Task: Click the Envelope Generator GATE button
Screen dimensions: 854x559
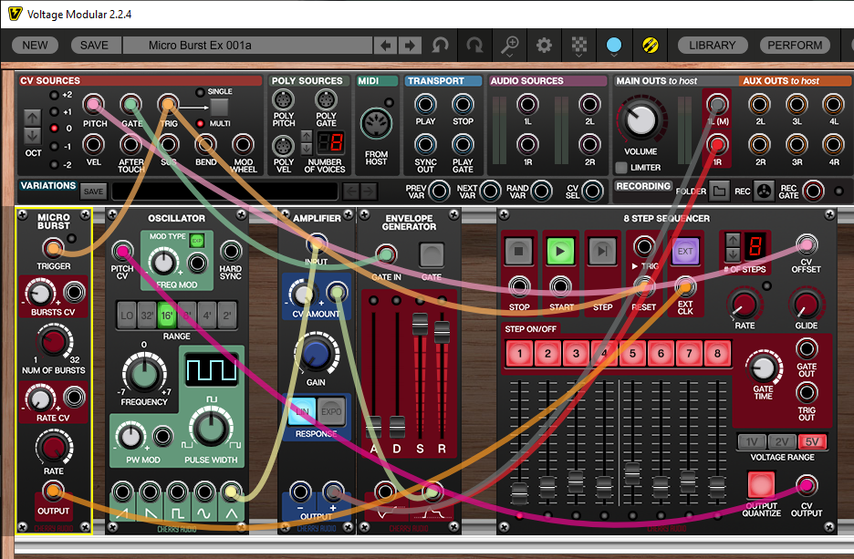Action: click(432, 254)
